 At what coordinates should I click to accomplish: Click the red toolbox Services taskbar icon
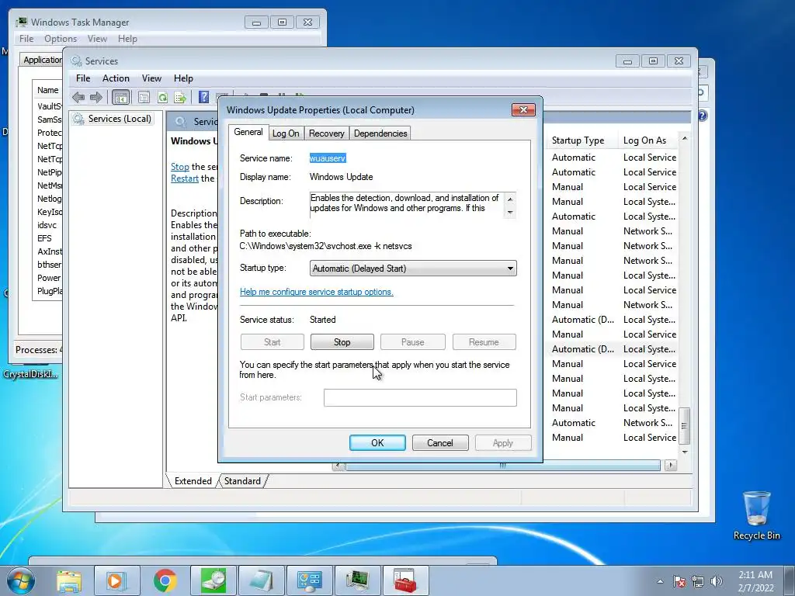pyautogui.click(x=405, y=580)
